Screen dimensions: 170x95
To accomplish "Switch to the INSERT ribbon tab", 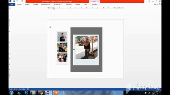I will (x=27, y=4).
